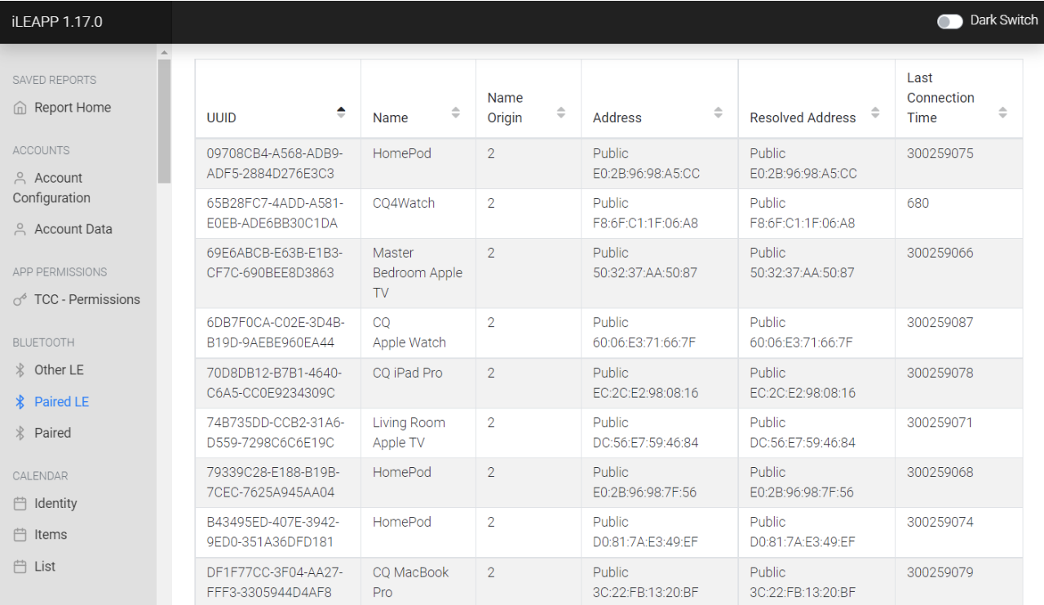This screenshot has width=1044, height=605.
Task: Sort by Last Connection Time arrows
Action: pyautogui.click(x=1003, y=113)
